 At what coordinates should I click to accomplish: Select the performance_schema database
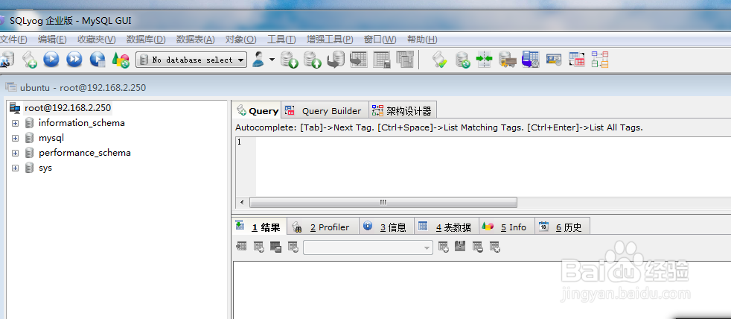pyautogui.click(x=84, y=154)
